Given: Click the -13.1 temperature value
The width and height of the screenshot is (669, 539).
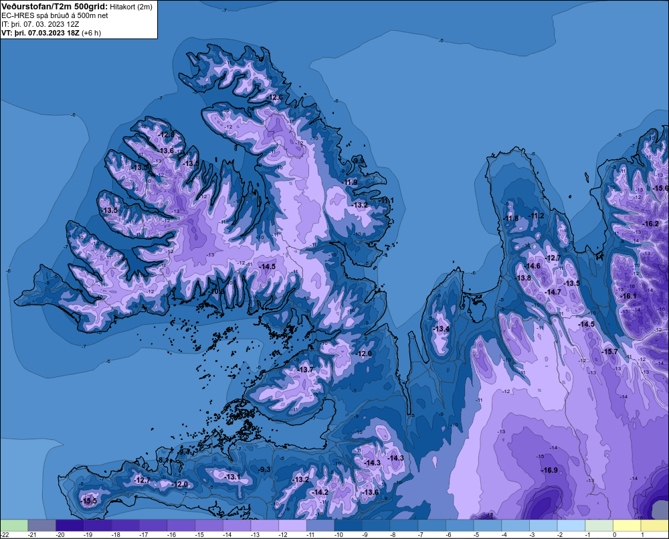Looking at the screenshot, I should pyautogui.click(x=233, y=477).
